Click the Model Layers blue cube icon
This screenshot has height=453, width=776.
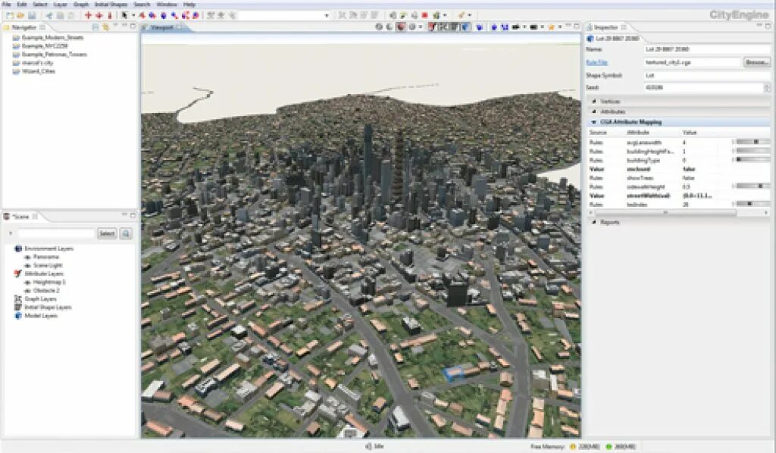[18, 316]
